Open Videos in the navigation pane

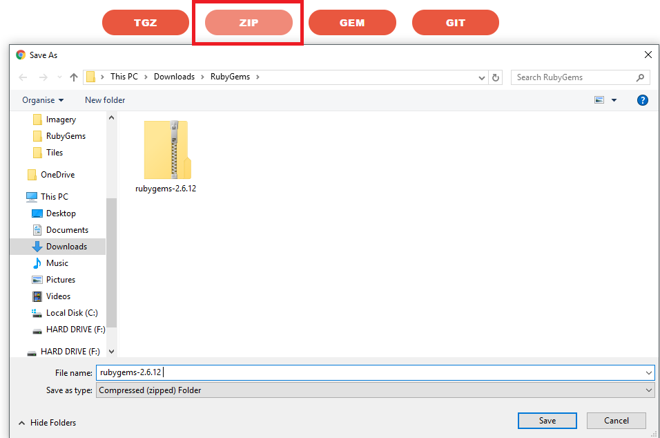tap(58, 296)
